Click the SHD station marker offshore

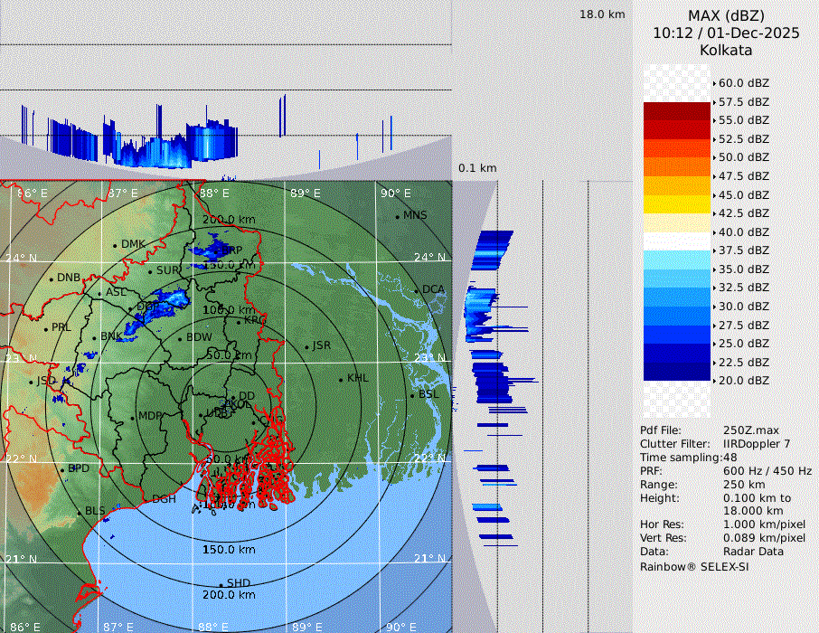point(221,583)
